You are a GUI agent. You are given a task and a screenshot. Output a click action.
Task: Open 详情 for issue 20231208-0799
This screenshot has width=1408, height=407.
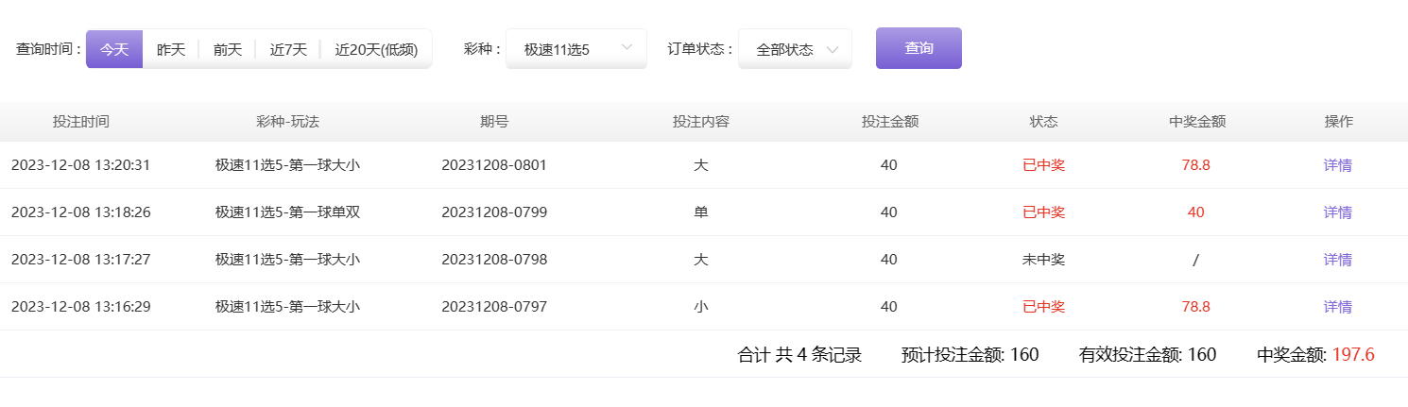click(1337, 212)
